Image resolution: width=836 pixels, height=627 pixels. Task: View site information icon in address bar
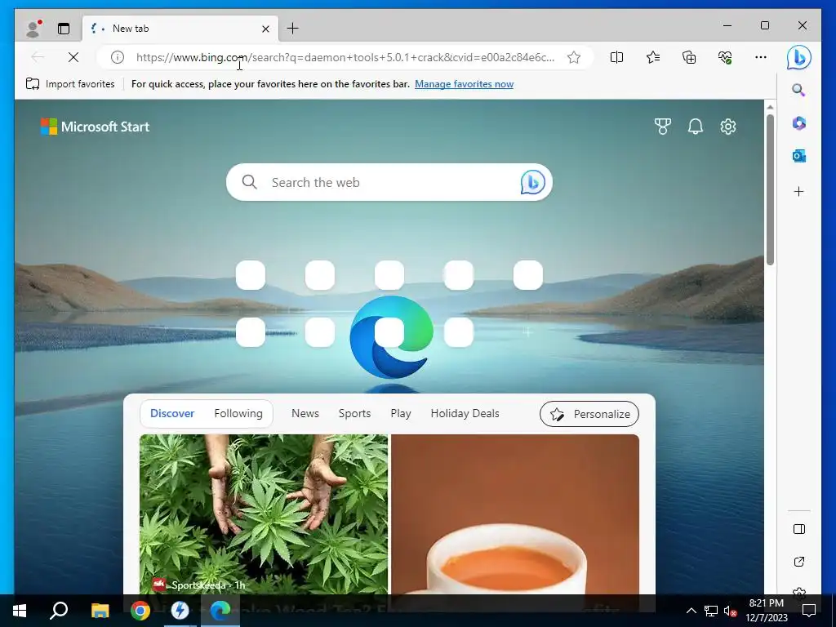click(118, 57)
